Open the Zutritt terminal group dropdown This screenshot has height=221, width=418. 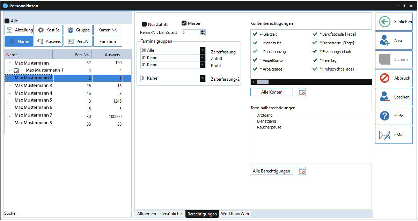pos(203,58)
